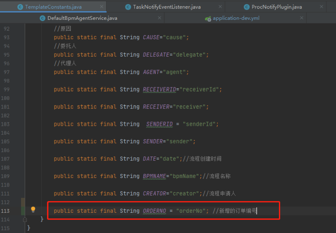The width and height of the screenshot is (336, 233).
Task: Click the DATE constant name
Action: coord(149,159)
